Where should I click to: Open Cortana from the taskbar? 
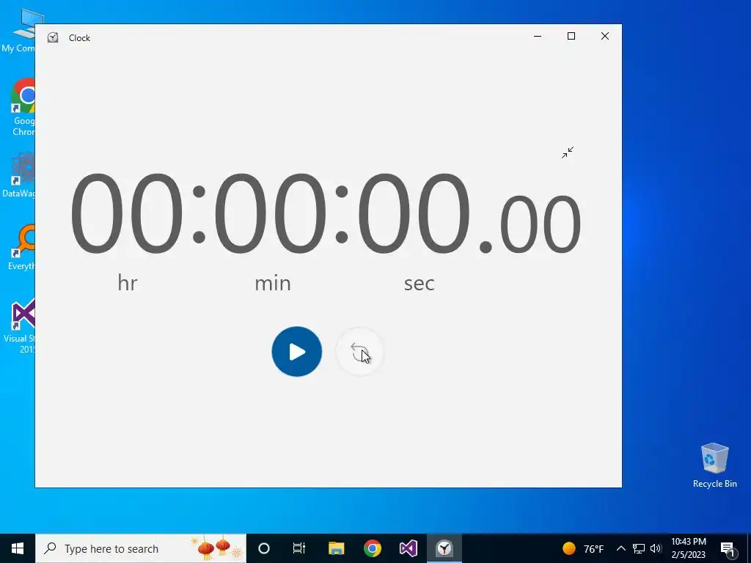(264, 548)
